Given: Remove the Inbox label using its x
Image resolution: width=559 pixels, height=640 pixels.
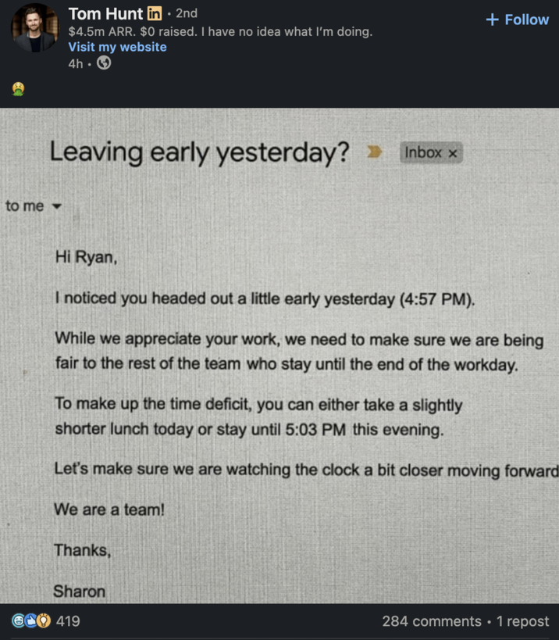Looking at the screenshot, I should [x=452, y=153].
